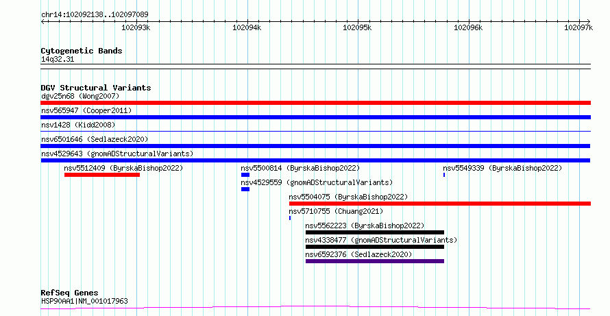Click the blue nsv565947 variant bar
610x316 pixels.
pos(315,117)
